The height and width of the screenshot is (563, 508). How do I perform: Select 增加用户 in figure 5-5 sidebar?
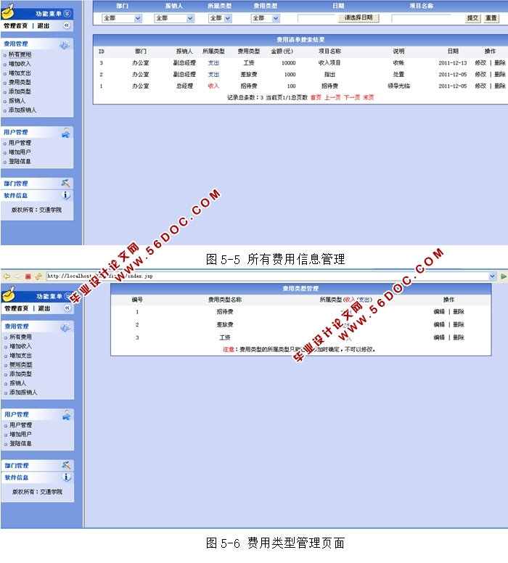pos(20,152)
